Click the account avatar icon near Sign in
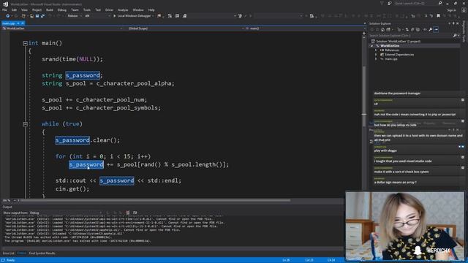468x263 pixels. (x=464, y=9)
